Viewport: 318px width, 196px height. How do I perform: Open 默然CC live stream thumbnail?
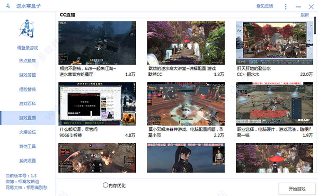pyautogui.click(x=186, y=43)
